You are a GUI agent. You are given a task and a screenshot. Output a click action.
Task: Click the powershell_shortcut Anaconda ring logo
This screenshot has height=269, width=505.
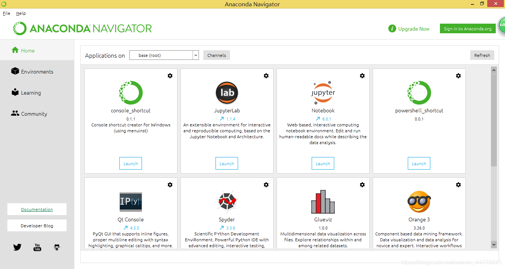[x=419, y=93]
